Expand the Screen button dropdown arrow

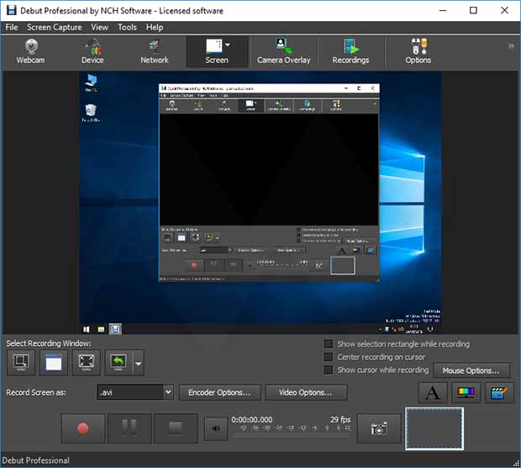tap(228, 45)
